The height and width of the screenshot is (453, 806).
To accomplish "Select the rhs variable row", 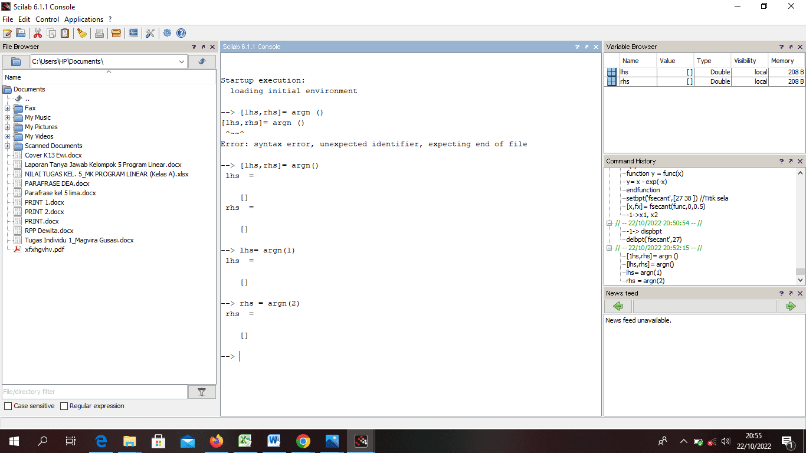I will point(705,81).
